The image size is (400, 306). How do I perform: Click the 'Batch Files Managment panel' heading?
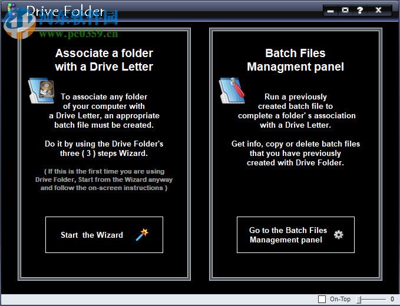click(295, 60)
